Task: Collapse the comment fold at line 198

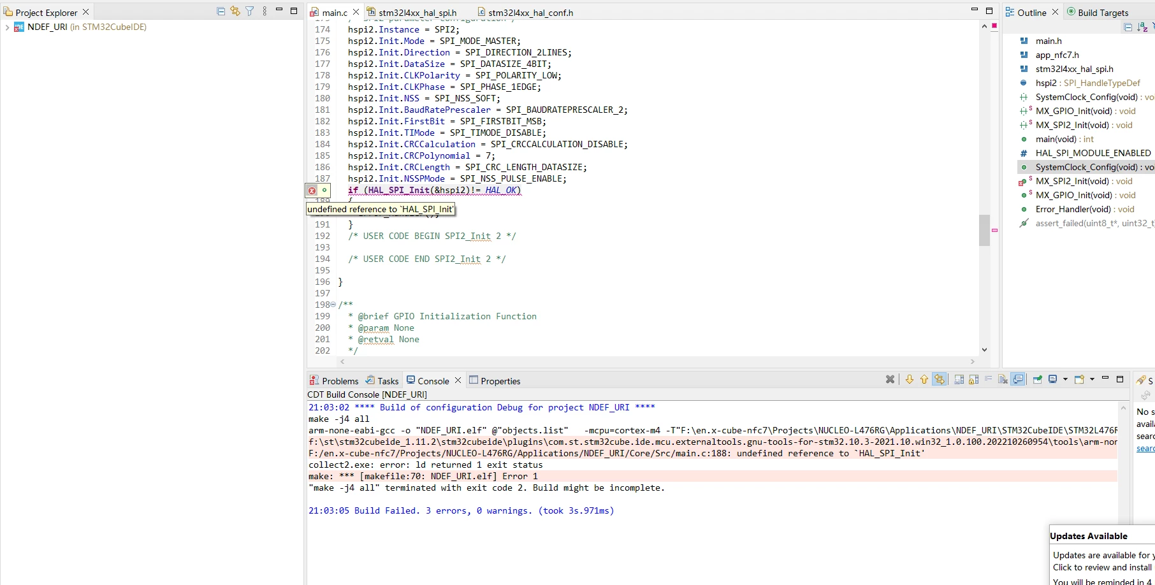Action: (x=333, y=305)
